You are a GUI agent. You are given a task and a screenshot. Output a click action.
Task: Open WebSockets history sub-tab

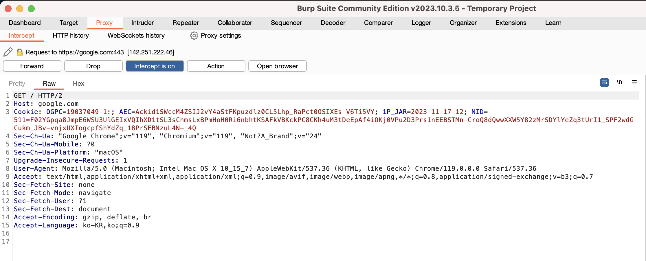136,36
